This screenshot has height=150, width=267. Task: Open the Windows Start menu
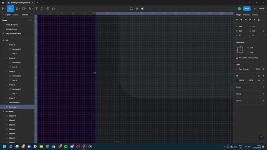(5, 147)
